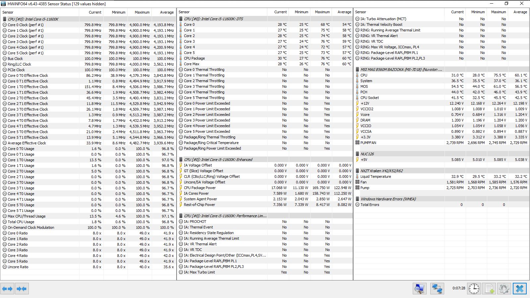Select the VCCSA voltage row

[442, 131]
